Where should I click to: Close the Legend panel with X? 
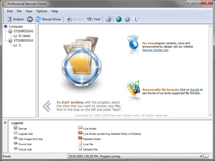point(5,123)
